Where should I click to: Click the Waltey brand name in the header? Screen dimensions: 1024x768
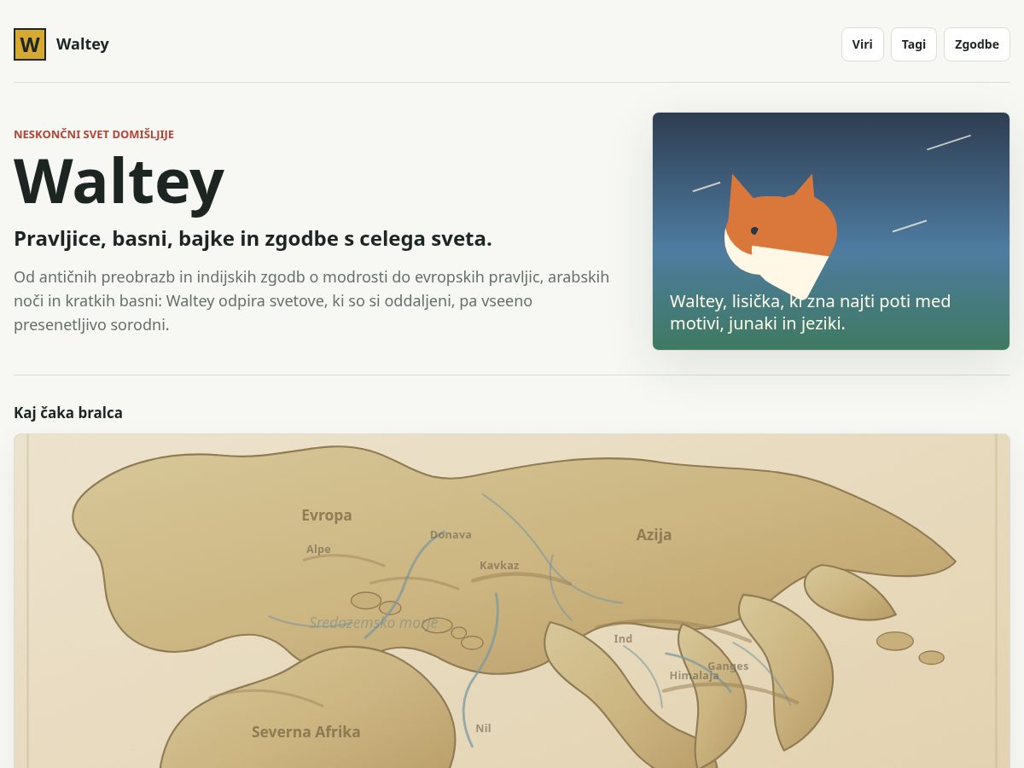[x=83, y=44]
